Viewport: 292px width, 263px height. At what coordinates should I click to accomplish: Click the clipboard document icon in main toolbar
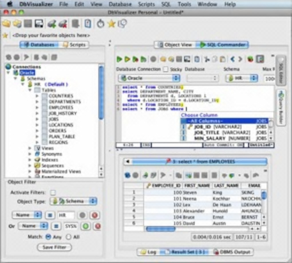[x=88, y=24]
